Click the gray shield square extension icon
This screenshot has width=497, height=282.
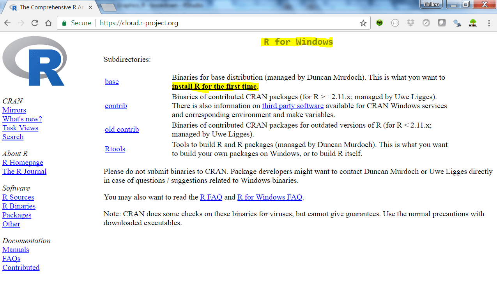442,23
